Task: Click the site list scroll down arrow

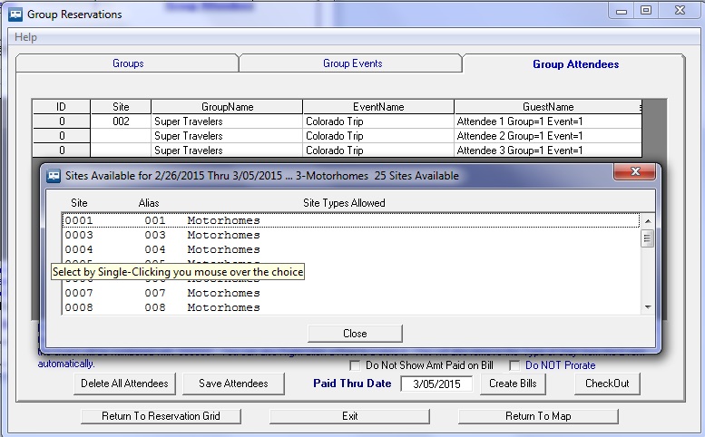Action: click(x=648, y=307)
